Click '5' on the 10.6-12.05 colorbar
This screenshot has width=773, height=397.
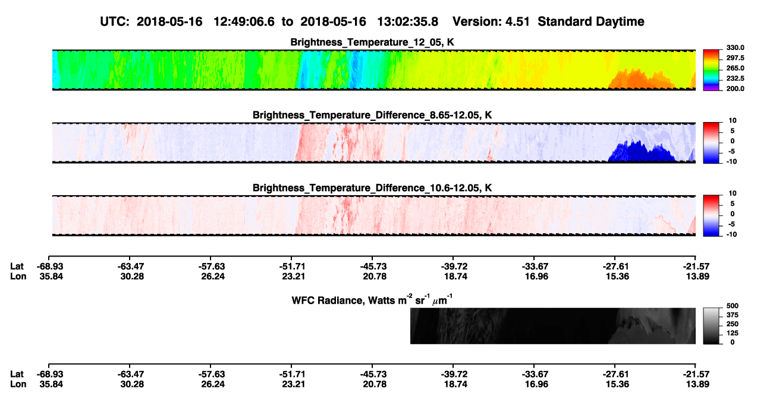(x=732, y=204)
